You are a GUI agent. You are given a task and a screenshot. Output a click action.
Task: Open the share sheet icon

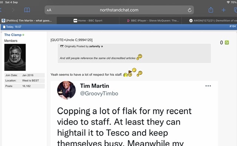tap(211, 10)
